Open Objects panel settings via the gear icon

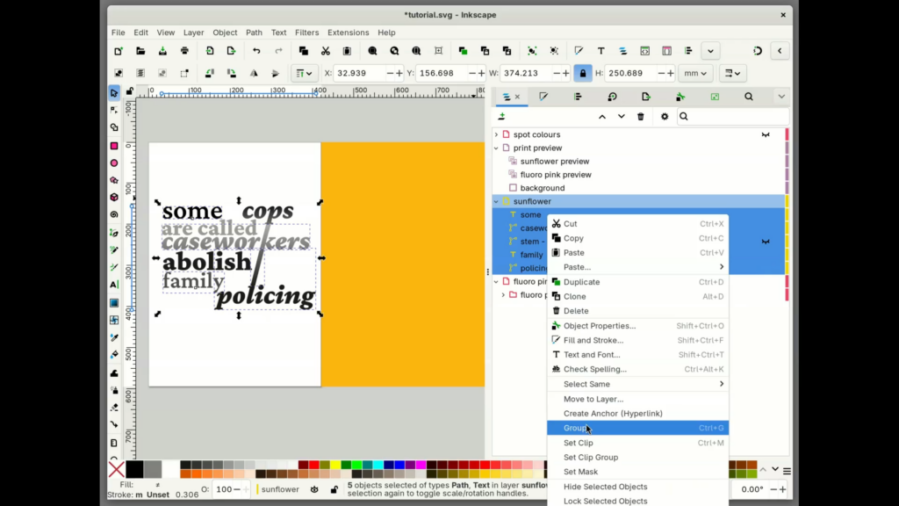pyautogui.click(x=665, y=116)
